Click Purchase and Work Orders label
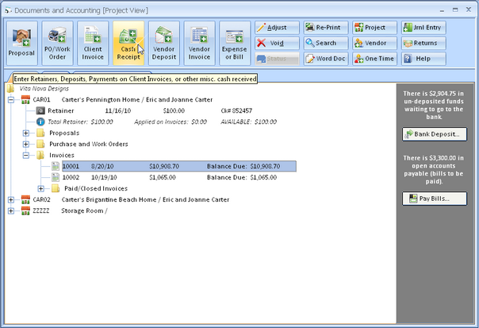This screenshot has height=328, width=479. [89, 144]
